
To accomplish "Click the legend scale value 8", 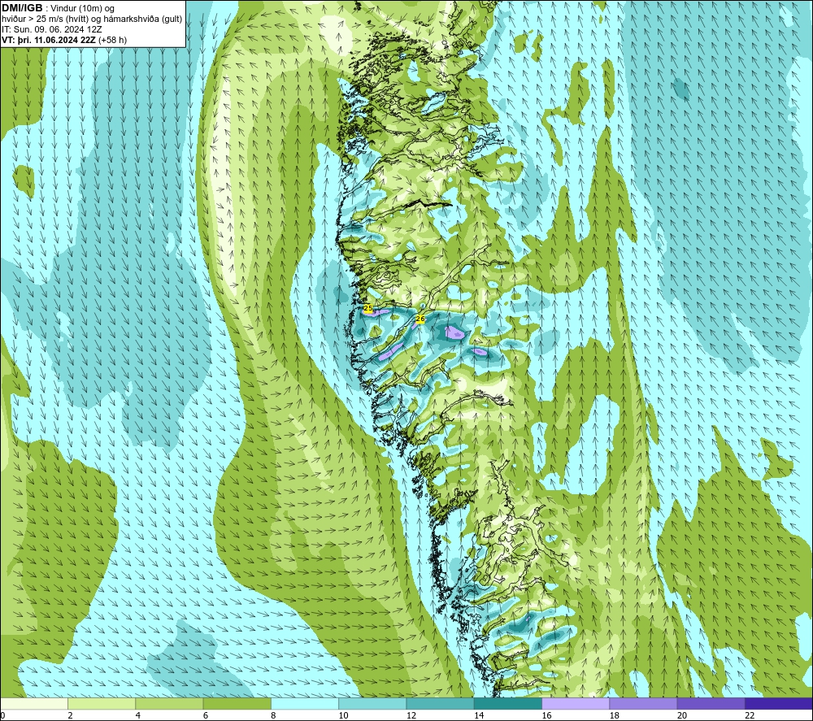I will [273, 715].
